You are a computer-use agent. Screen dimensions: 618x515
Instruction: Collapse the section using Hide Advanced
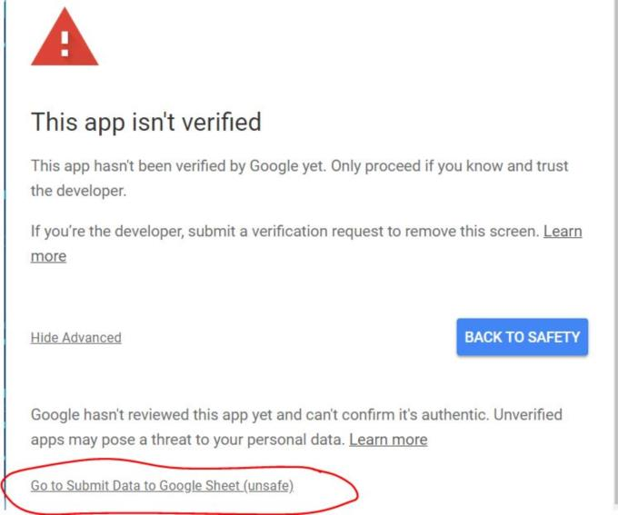coord(76,338)
